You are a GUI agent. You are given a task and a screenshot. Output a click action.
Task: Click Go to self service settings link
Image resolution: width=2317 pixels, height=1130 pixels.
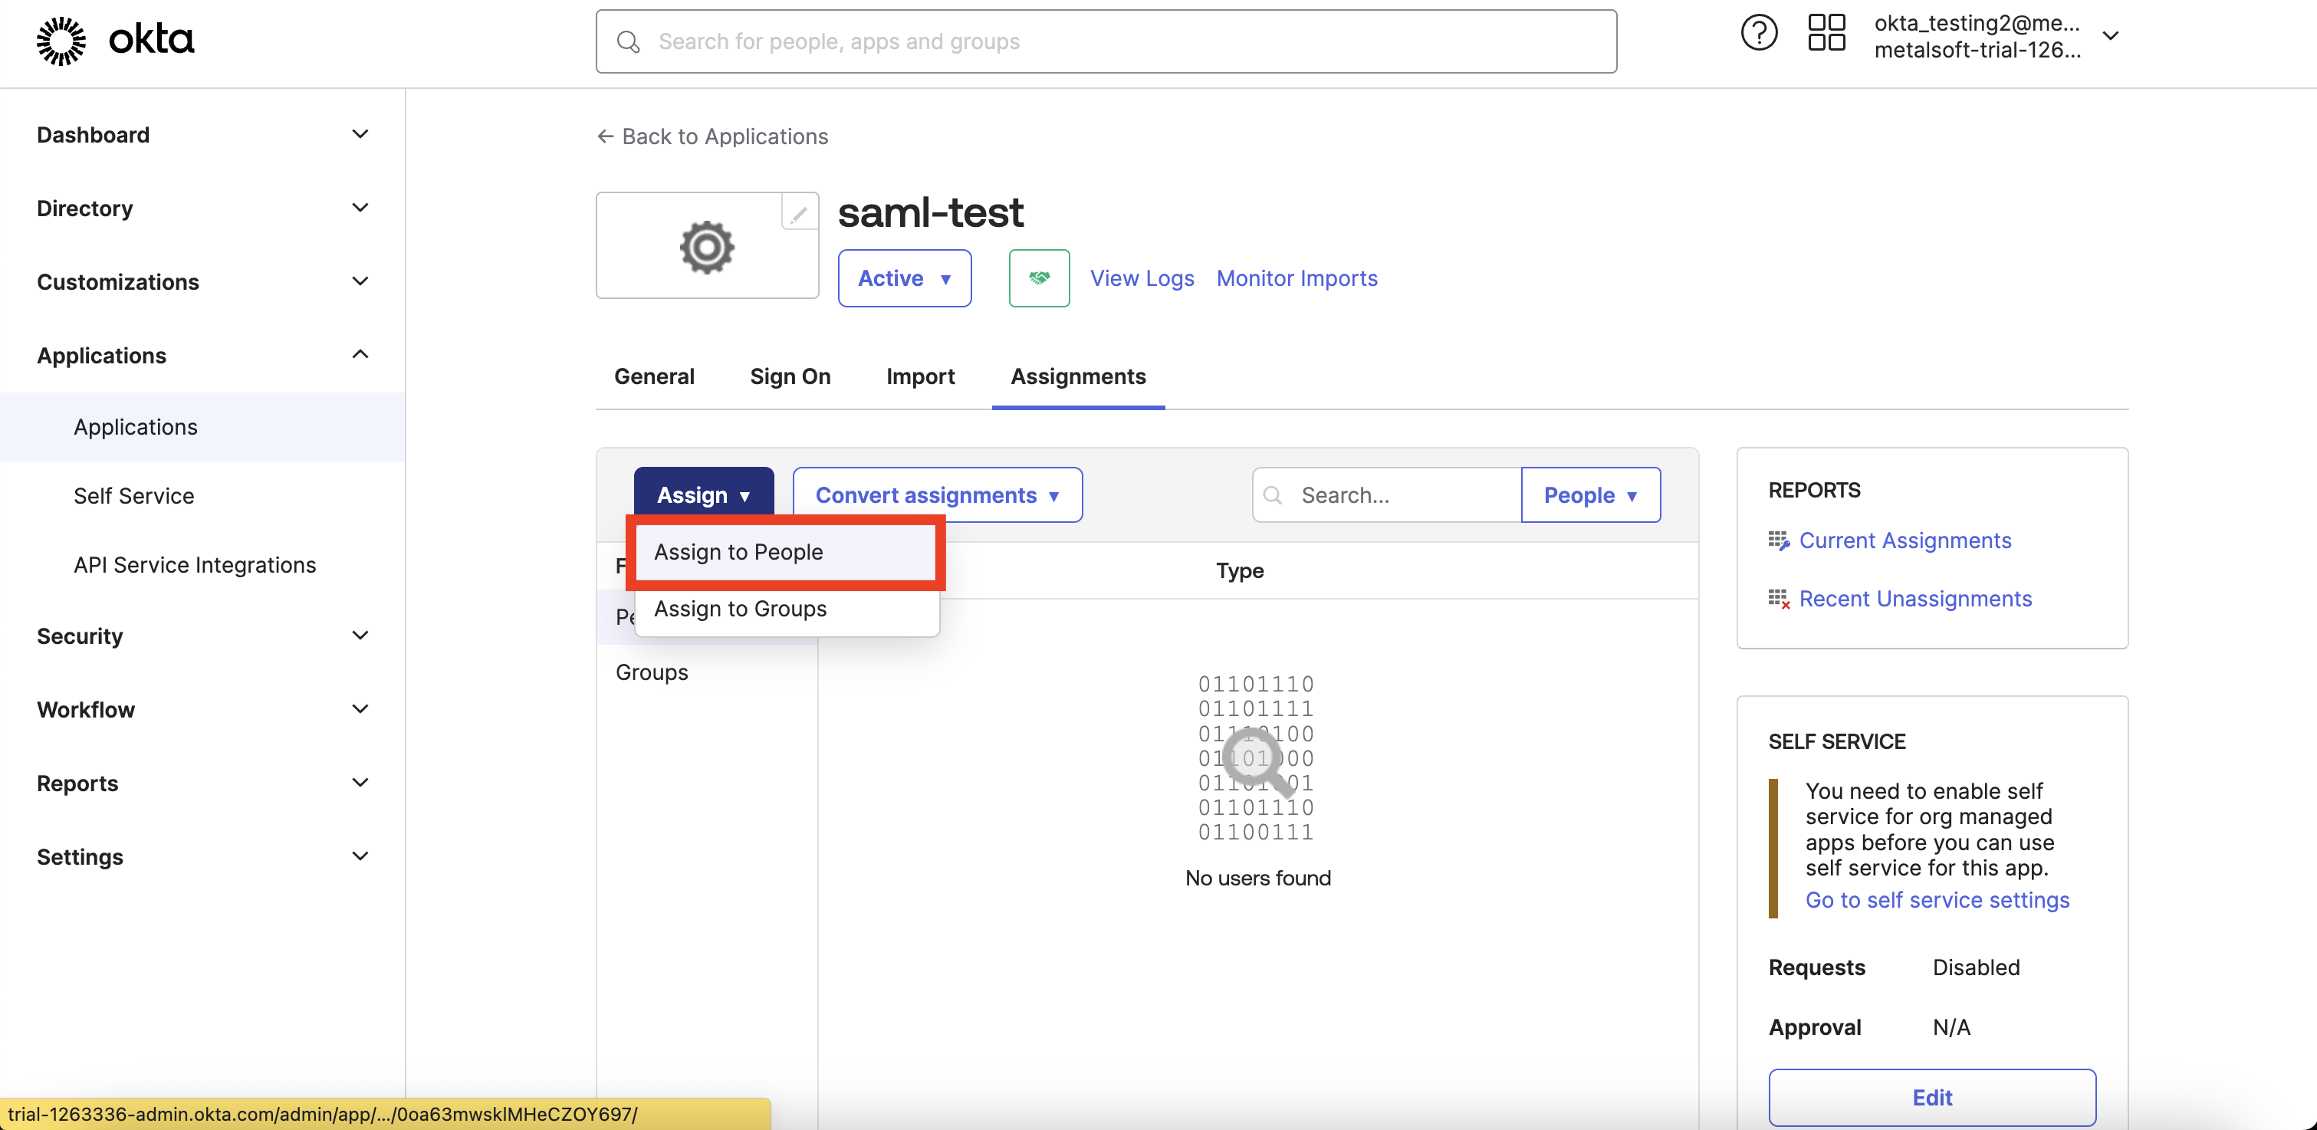pos(1937,901)
